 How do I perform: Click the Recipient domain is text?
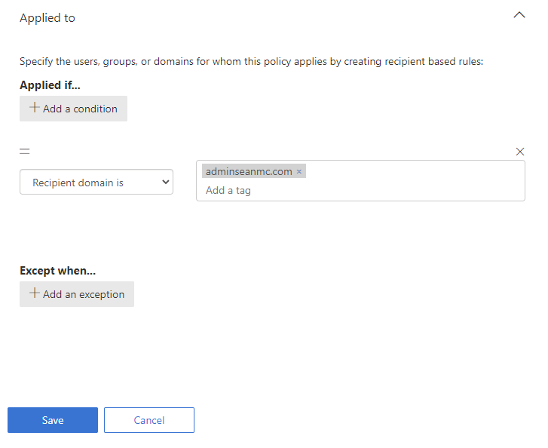click(78, 183)
